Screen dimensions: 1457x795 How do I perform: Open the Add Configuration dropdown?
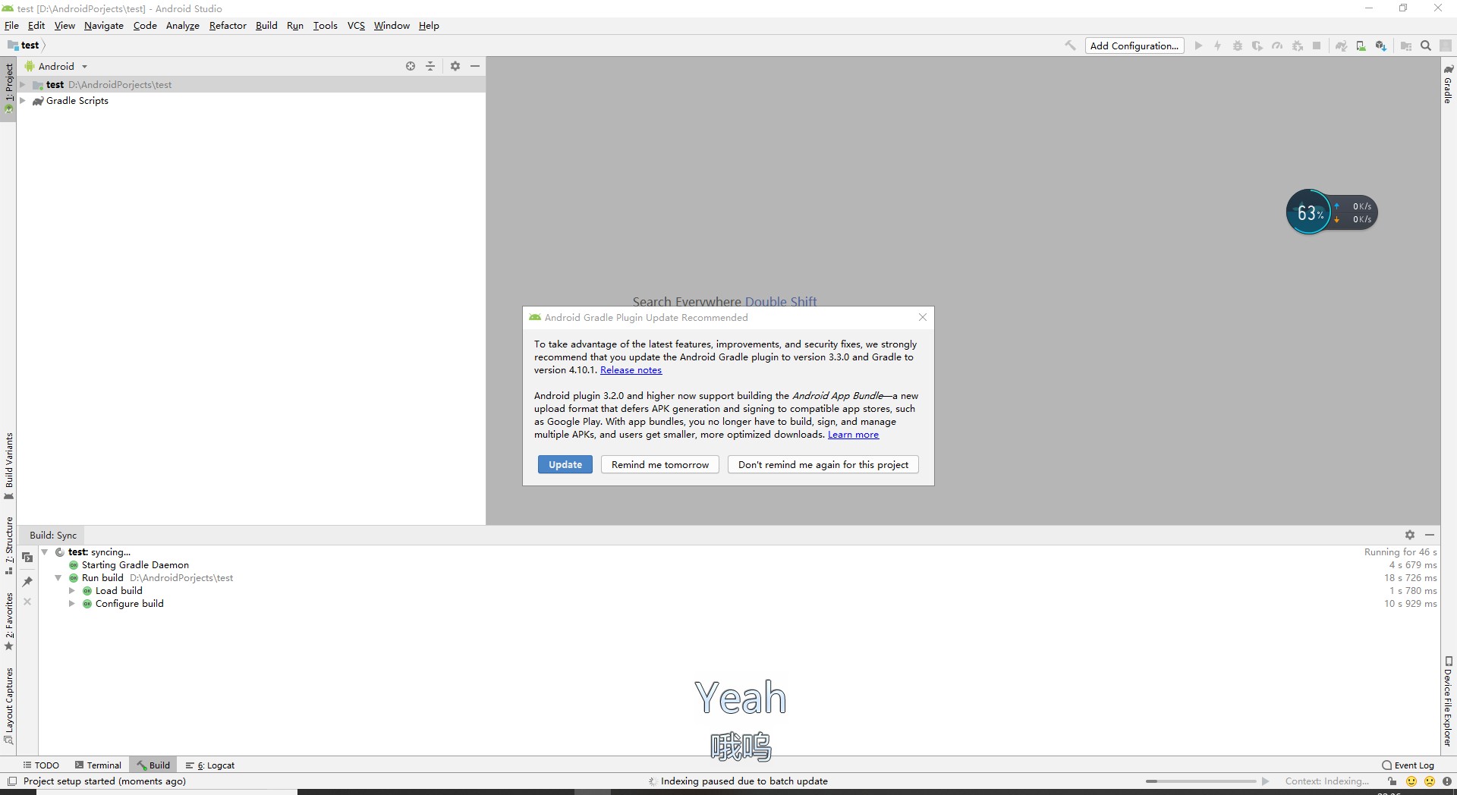point(1134,46)
